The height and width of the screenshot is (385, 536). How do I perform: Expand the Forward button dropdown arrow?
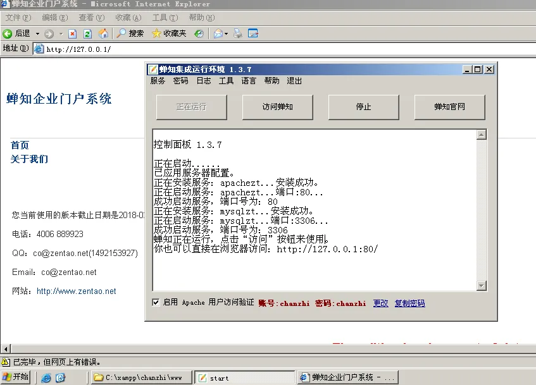[x=61, y=34]
